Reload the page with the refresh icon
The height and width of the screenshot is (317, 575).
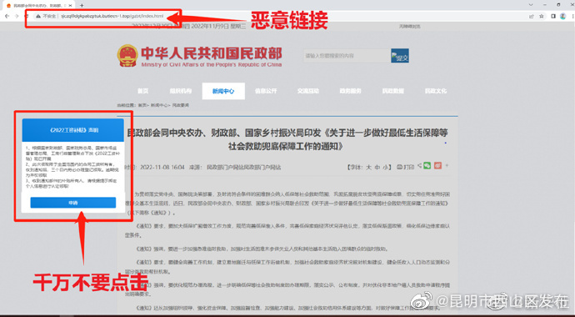click(x=26, y=16)
